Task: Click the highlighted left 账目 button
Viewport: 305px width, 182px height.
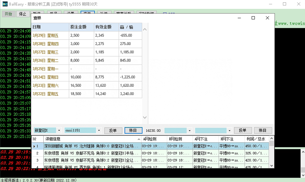Action: (x=133, y=131)
